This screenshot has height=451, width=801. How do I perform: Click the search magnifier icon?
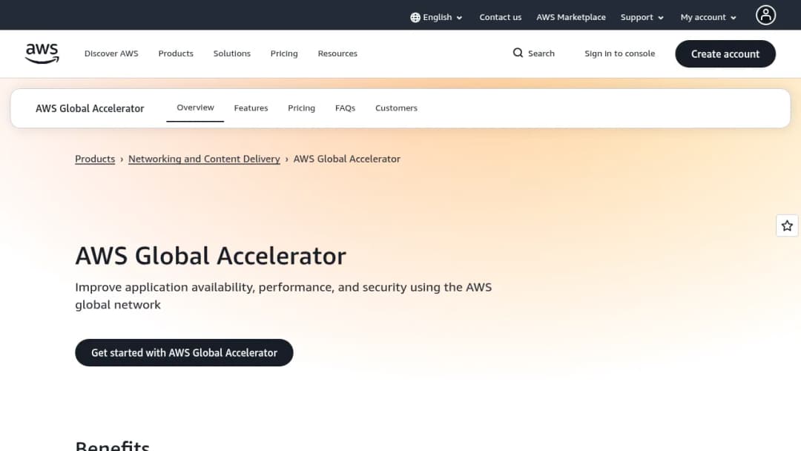518,53
